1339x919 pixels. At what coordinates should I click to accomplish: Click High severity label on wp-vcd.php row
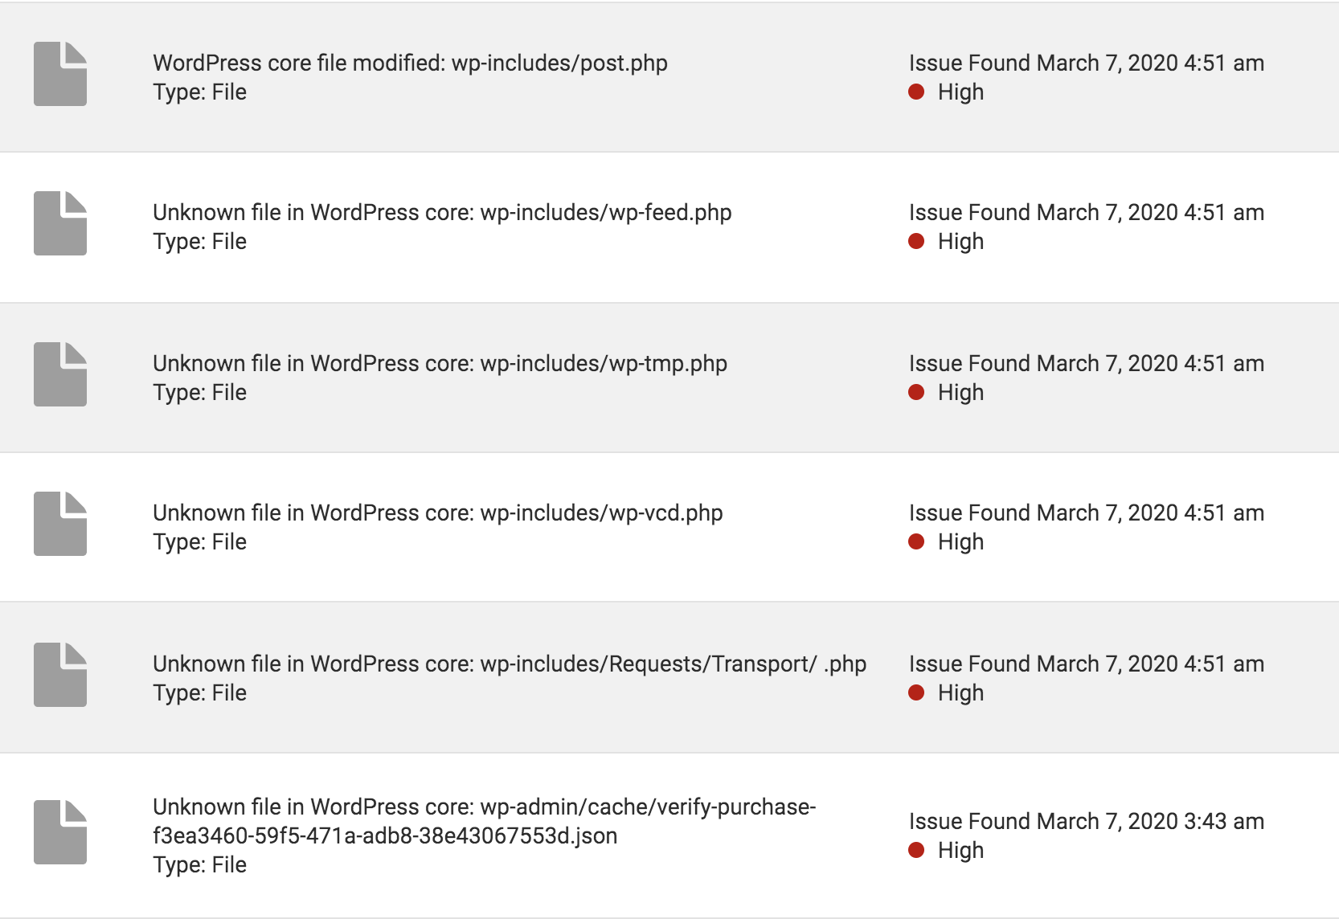(x=960, y=541)
